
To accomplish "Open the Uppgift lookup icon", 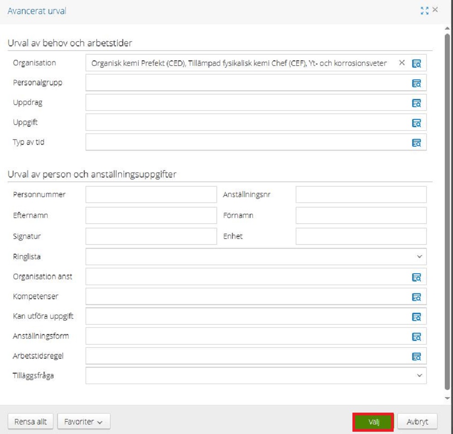I will coord(416,123).
